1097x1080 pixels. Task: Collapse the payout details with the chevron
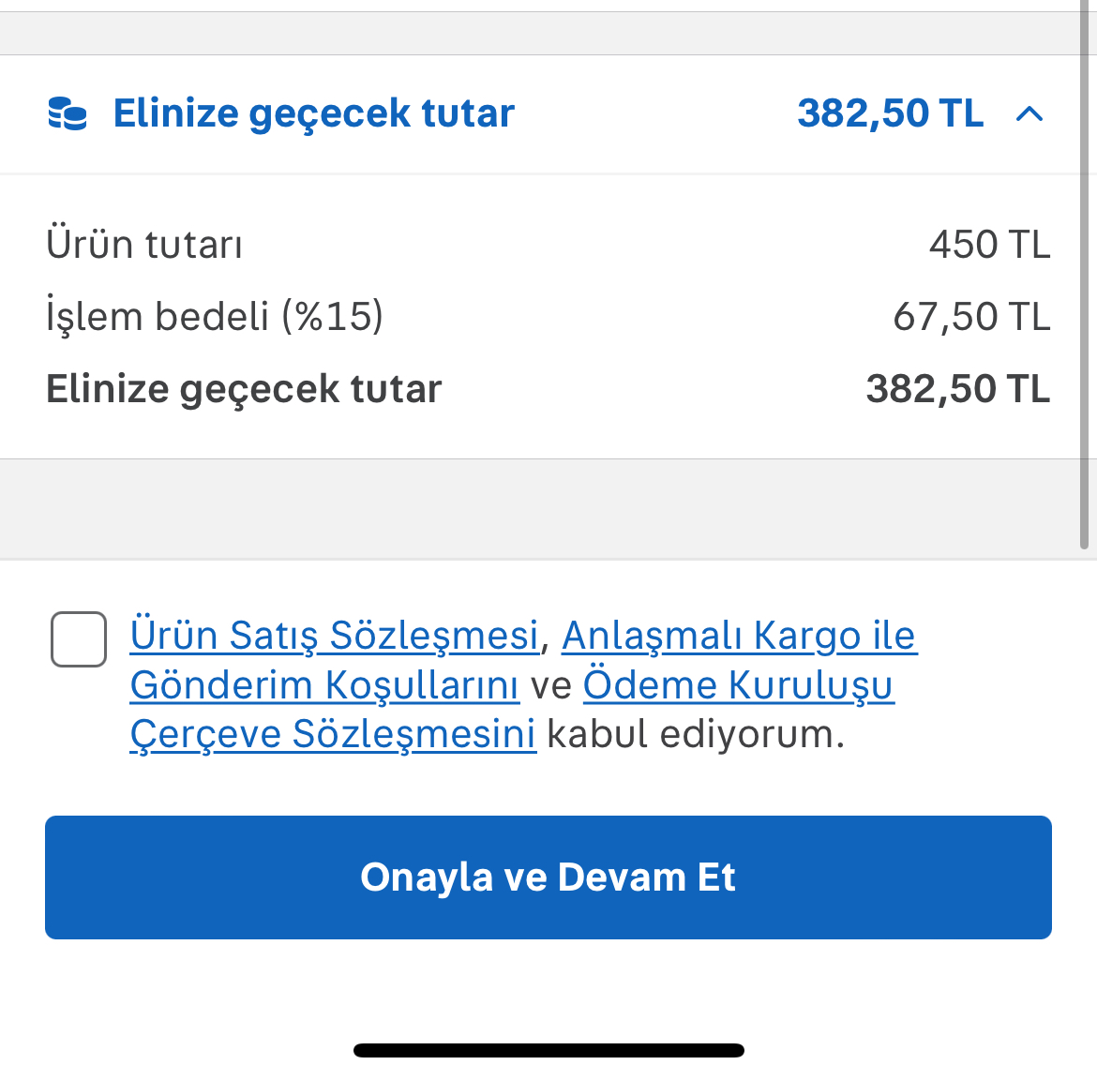tap(1029, 114)
